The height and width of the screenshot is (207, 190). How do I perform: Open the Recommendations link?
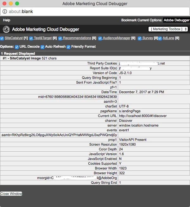click(x=77, y=38)
